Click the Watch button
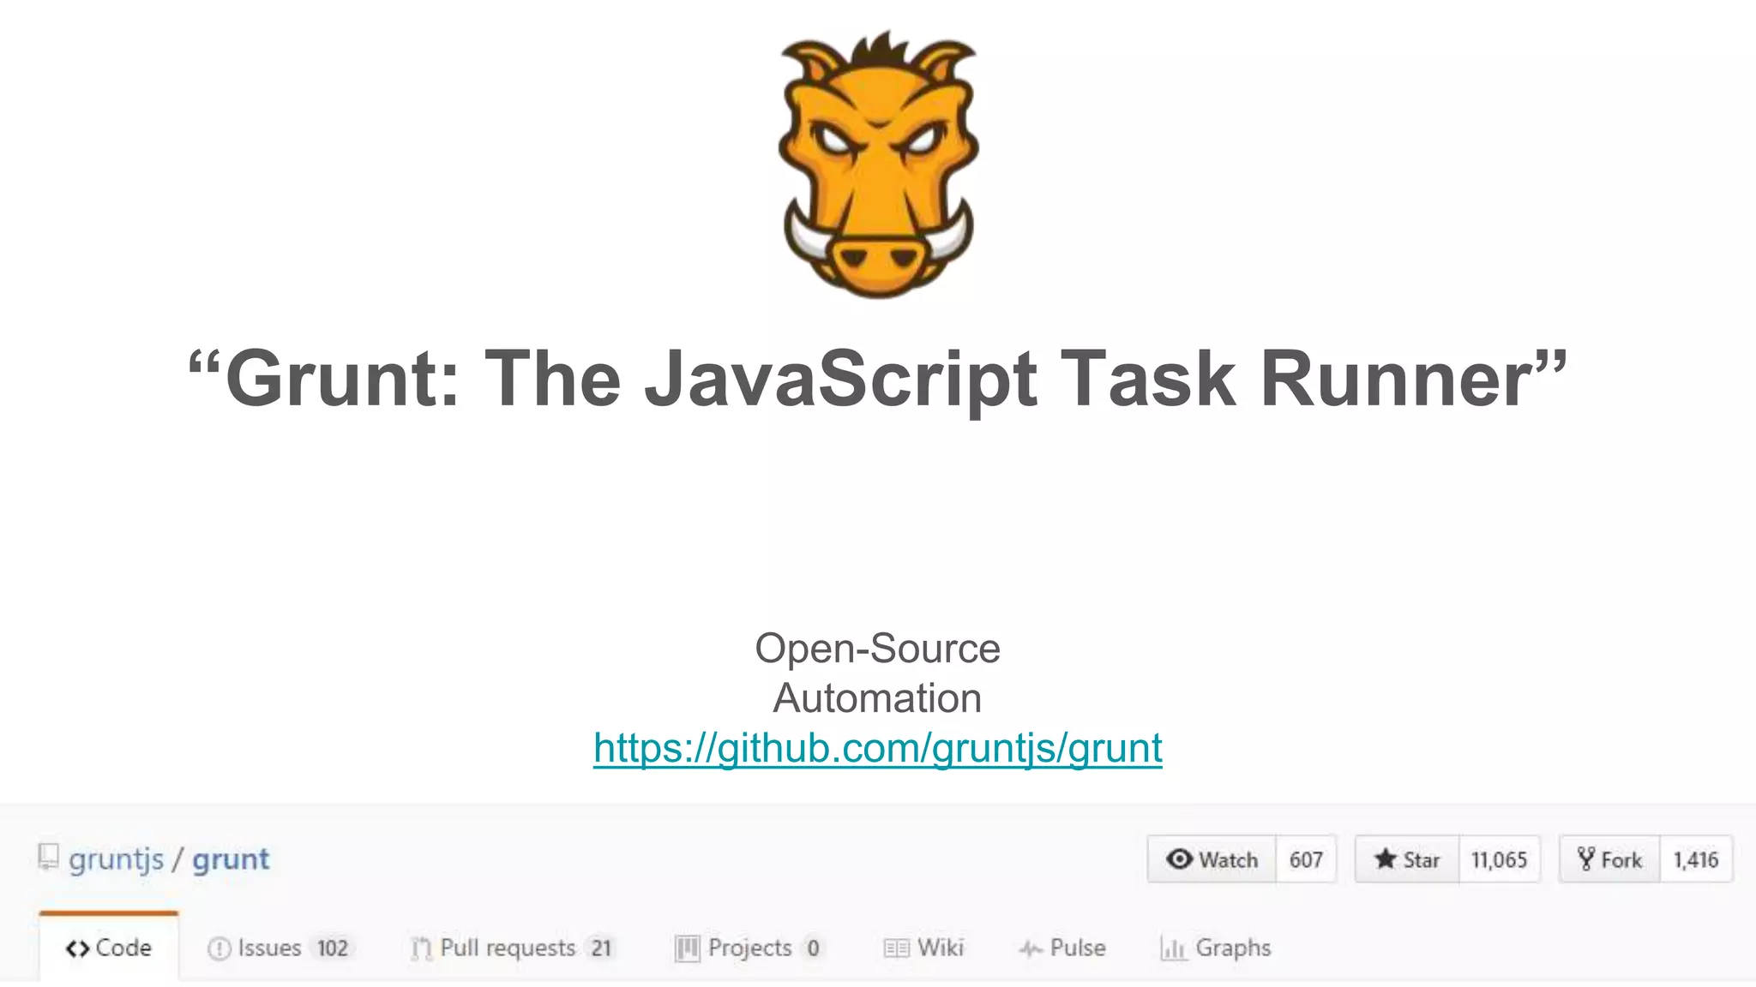 point(1212,858)
